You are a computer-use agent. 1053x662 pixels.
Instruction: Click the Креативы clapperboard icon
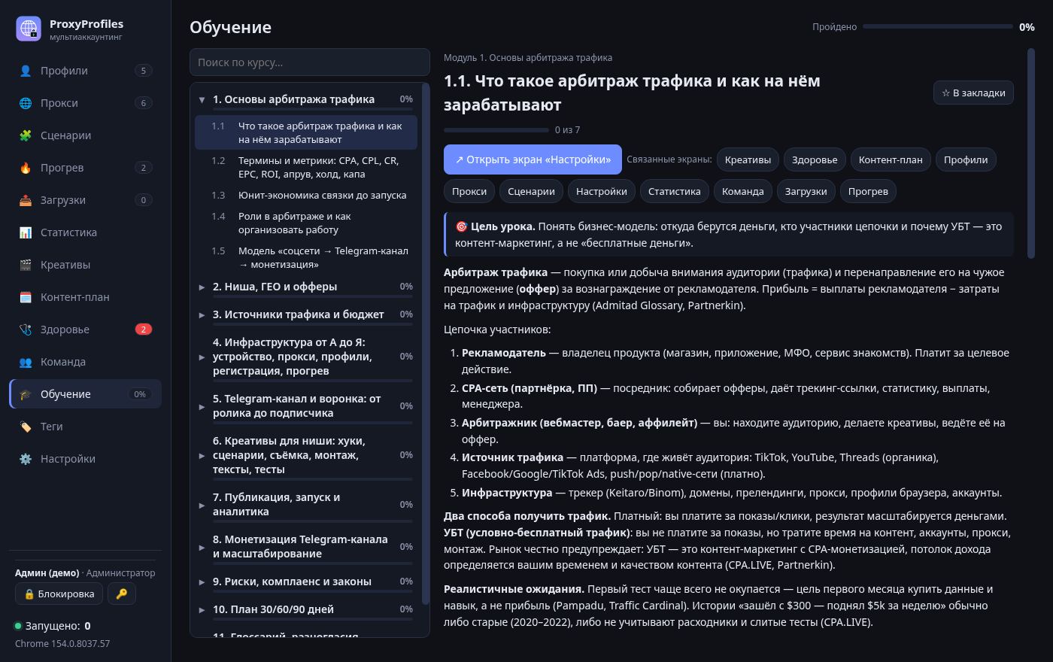click(26, 265)
